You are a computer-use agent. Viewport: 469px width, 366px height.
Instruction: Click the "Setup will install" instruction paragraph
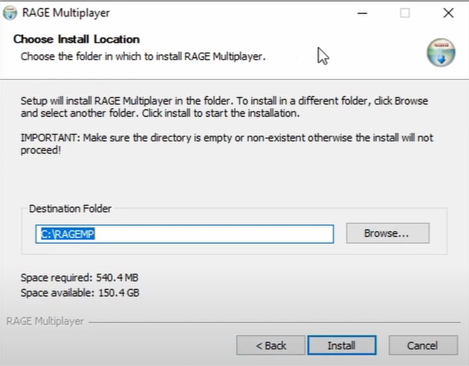click(x=224, y=107)
